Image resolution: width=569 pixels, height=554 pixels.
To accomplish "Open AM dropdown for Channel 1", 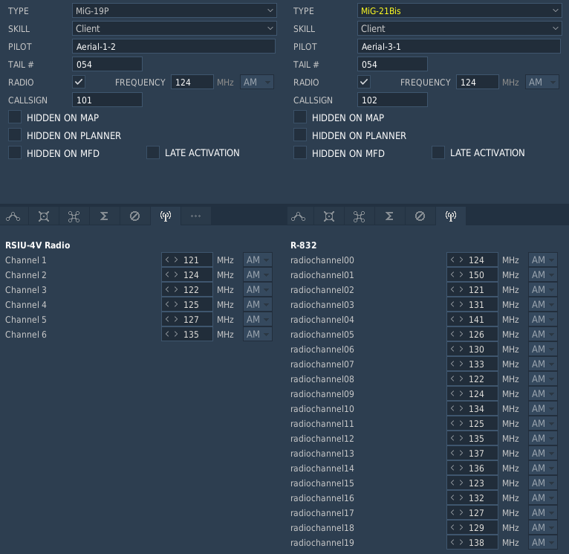I will pyautogui.click(x=257, y=260).
